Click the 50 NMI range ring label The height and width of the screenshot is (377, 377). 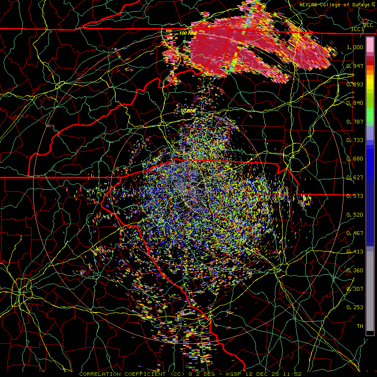[x=188, y=111]
